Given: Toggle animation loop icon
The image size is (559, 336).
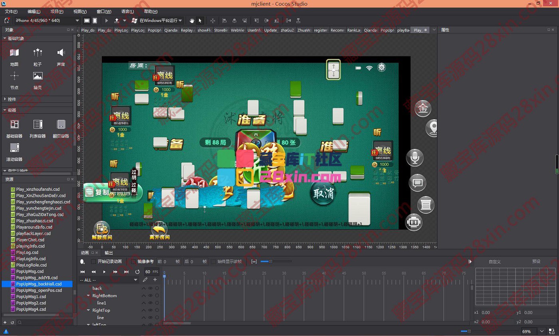Looking at the screenshot, I should (137, 272).
